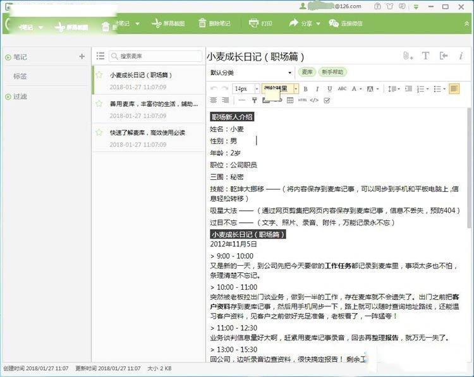This screenshot has width=474, height=377.
Task: Open the numbered list style dropdown
Action: click(x=427, y=89)
